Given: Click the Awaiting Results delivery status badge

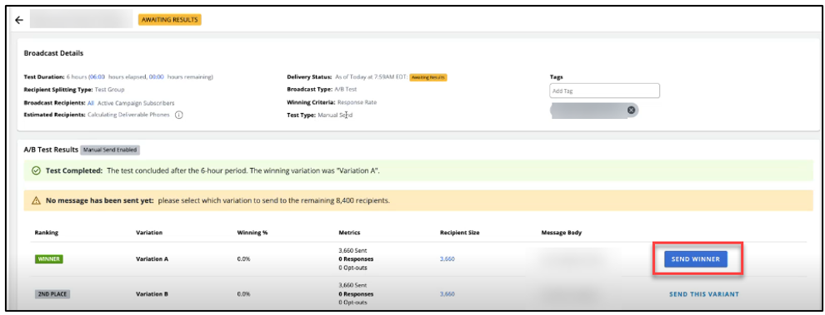Looking at the screenshot, I should click(x=428, y=77).
